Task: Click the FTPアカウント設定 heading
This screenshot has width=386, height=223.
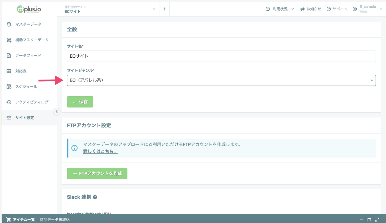Action: point(89,125)
